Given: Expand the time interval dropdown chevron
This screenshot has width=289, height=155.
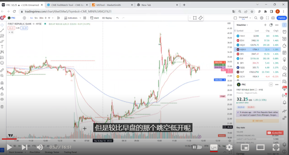Looking at the screenshot, I should click(x=53, y=18).
